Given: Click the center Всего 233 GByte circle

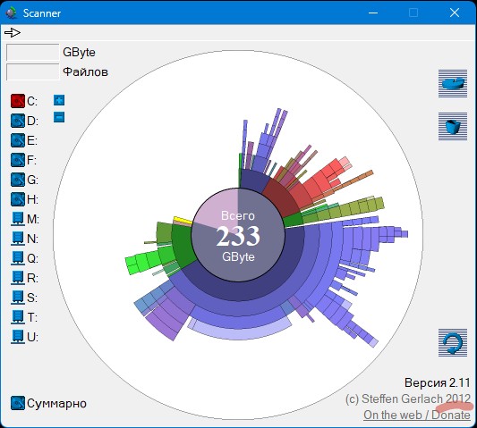Looking at the screenshot, I should 238,235.
